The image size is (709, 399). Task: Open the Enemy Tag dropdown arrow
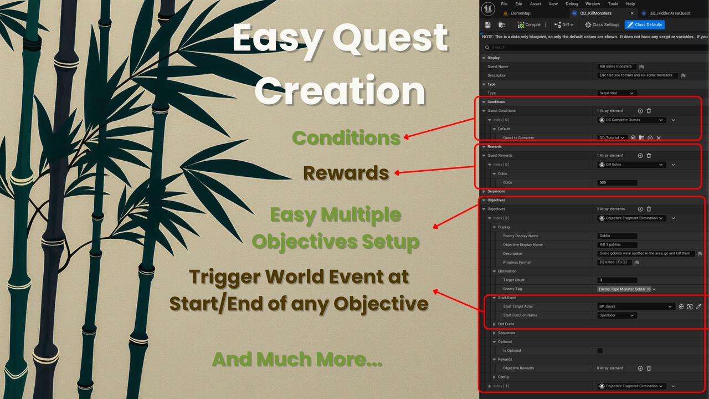click(x=654, y=289)
